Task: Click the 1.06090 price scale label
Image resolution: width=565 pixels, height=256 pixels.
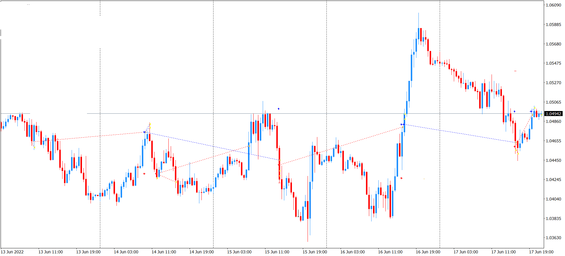Action: [x=553, y=5]
